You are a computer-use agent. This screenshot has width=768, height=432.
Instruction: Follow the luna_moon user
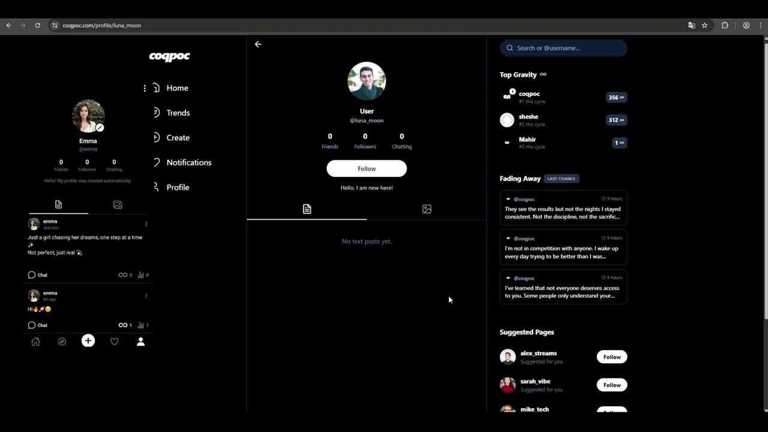pyautogui.click(x=367, y=169)
